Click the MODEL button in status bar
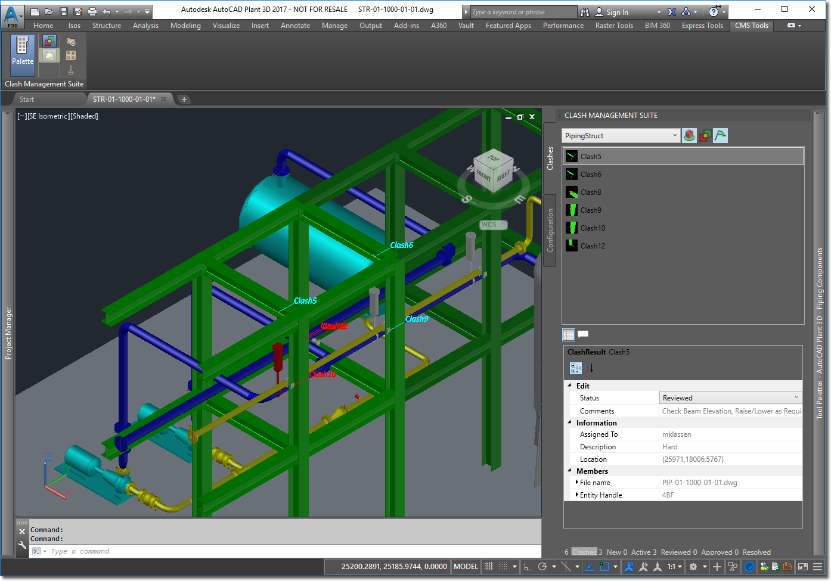The width and height of the screenshot is (831, 581). [466, 567]
